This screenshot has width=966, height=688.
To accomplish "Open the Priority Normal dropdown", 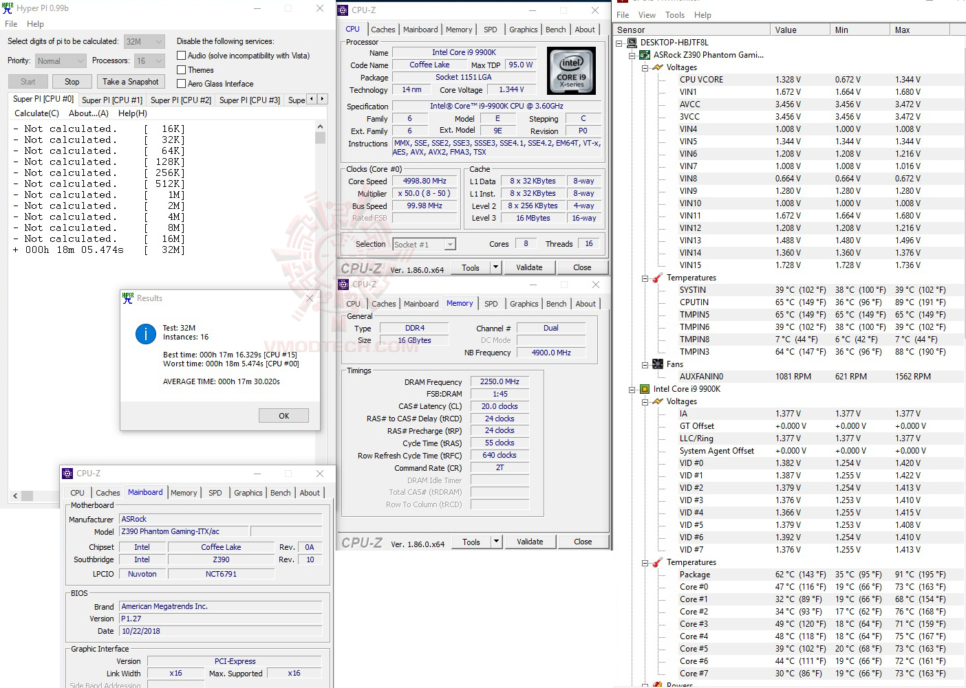I will (61, 61).
